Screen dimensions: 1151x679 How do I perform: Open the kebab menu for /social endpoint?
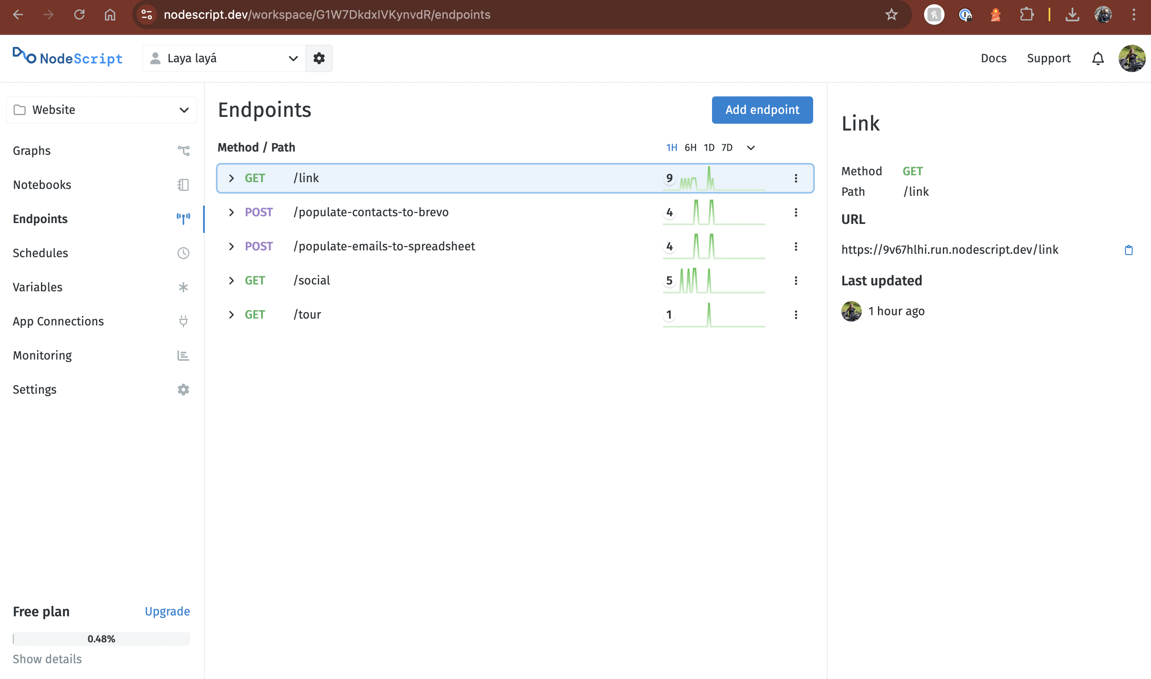[x=796, y=280]
